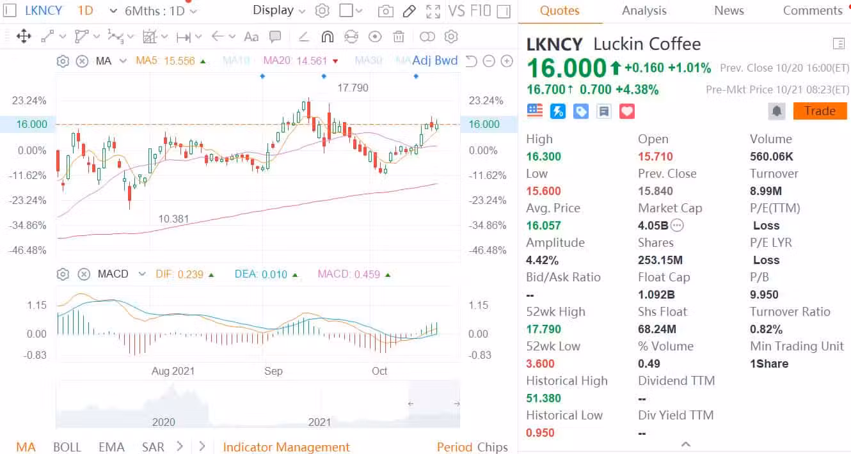Click the orange Trade button
Viewport: 851px width, 454px height.
(820, 111)
